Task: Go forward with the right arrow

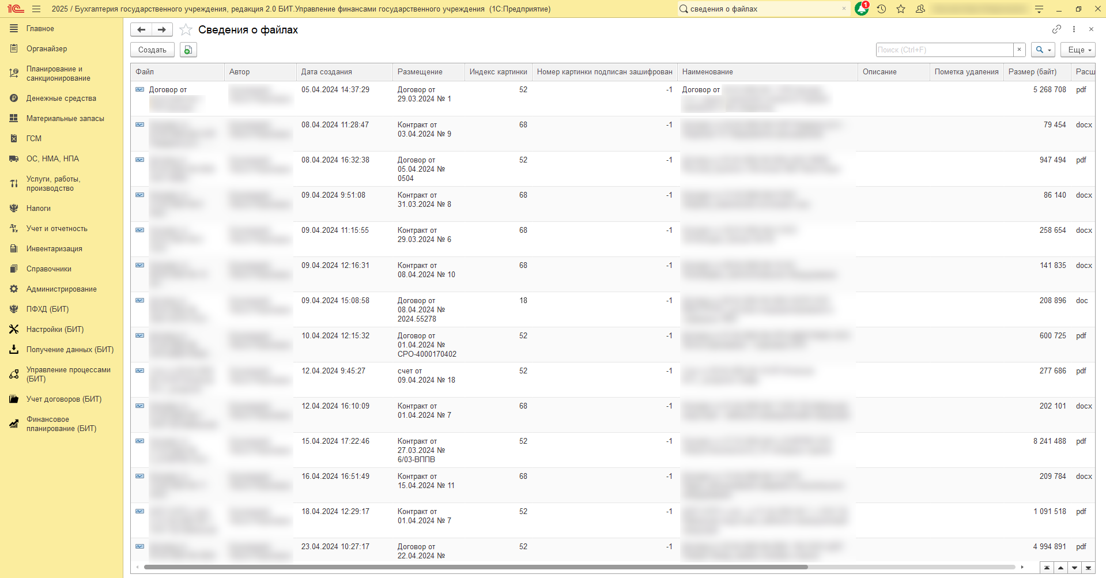Action: coord(162,30)
